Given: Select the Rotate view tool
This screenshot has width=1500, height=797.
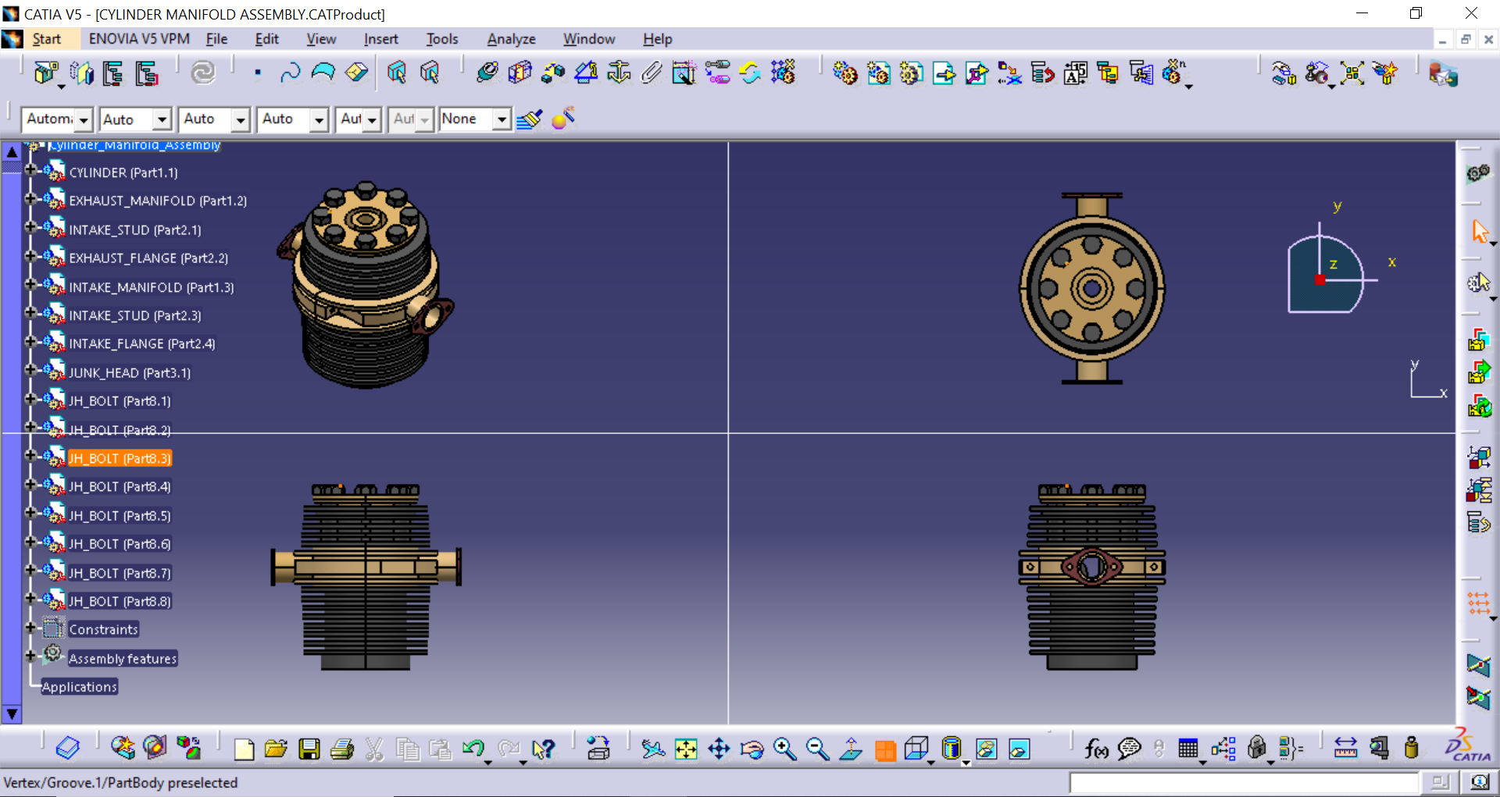Looking at the screenshot, I should (752, 749).
